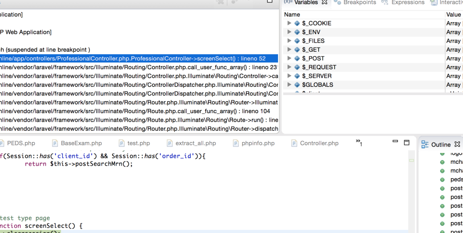
Task: Click the extract_all.php file icon
Action: 170,143
